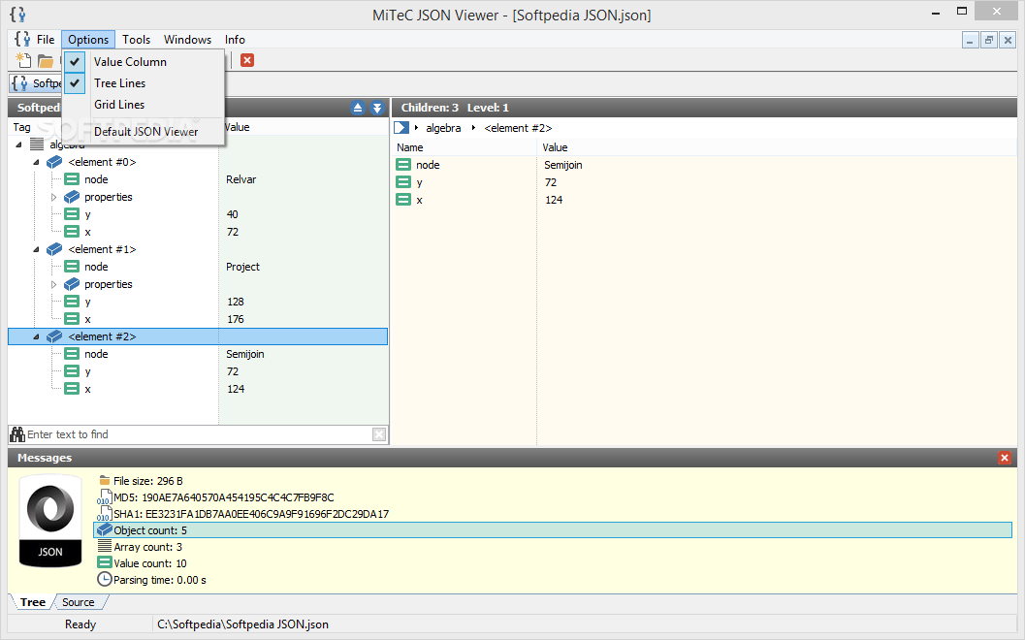Toggle the Tree Lines option
The width and height of the screenshot is (1025, 640).
pyautogui.click(x=144, y=83)
